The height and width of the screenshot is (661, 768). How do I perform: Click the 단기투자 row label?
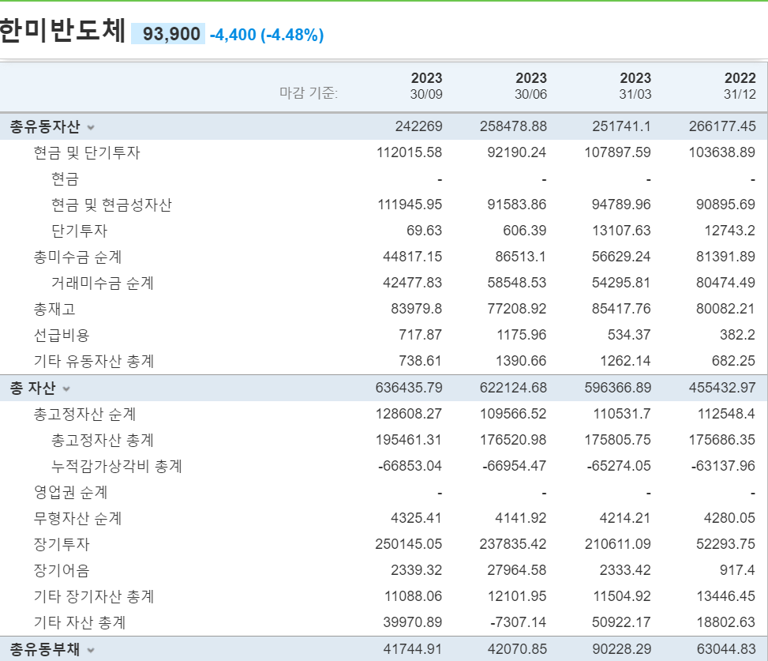point(80,231)
